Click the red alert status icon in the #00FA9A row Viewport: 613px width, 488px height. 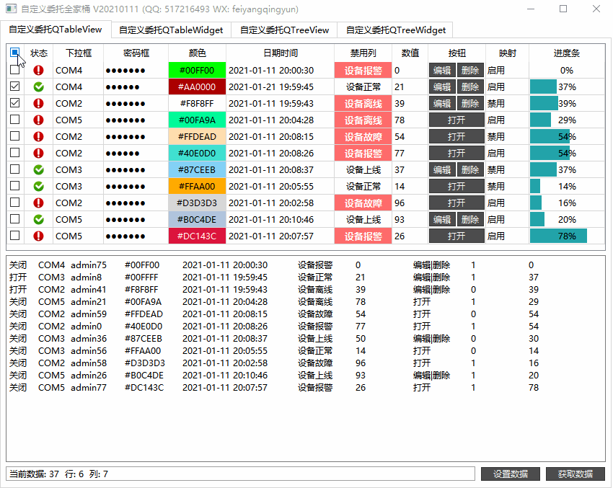38,120
